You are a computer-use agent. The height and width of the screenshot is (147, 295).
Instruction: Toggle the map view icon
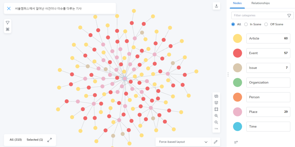(x=216, y=96)
